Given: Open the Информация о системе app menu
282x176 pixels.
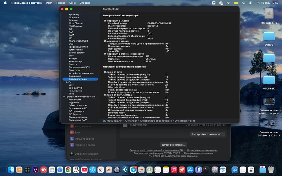Looking at the screenshot, I should click(x=26, y=3).
